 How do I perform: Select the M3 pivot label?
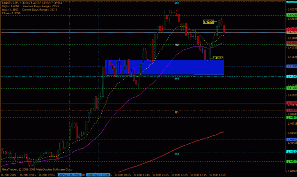pos(177,154)
